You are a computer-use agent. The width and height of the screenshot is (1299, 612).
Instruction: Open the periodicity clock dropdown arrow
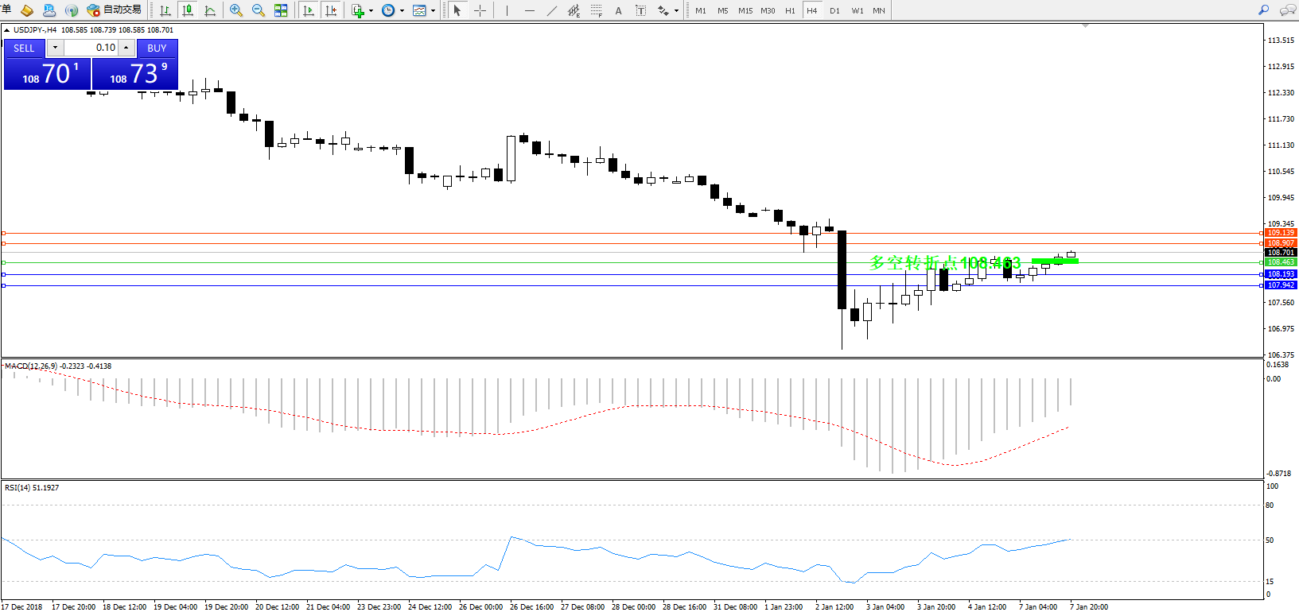point(402,11)
